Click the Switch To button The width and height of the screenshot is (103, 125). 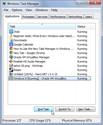coord(65,109)
